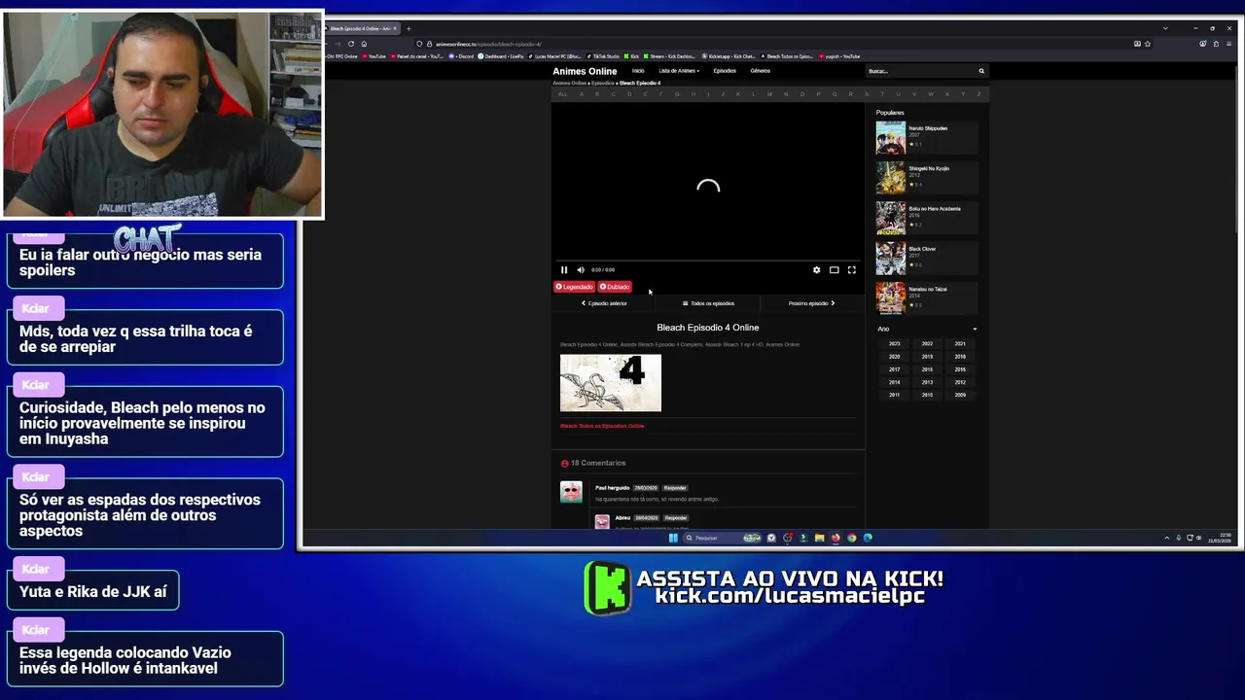Screen dimensions: 1245x700
Task: Open a new browser tab
Action: [409, 28]
